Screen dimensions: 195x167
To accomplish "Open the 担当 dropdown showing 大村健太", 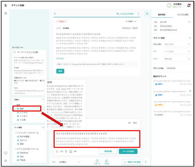I will pos(69,162).
